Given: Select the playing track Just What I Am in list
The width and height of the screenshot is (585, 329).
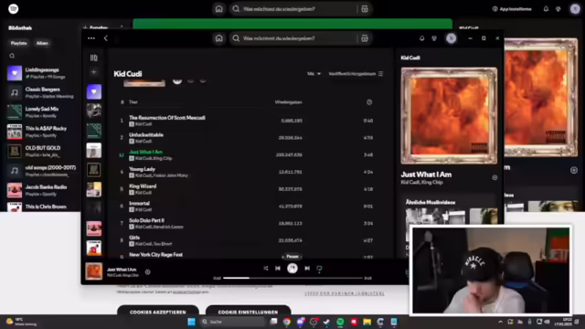Looking at the screenshot, I should point(246,154).
